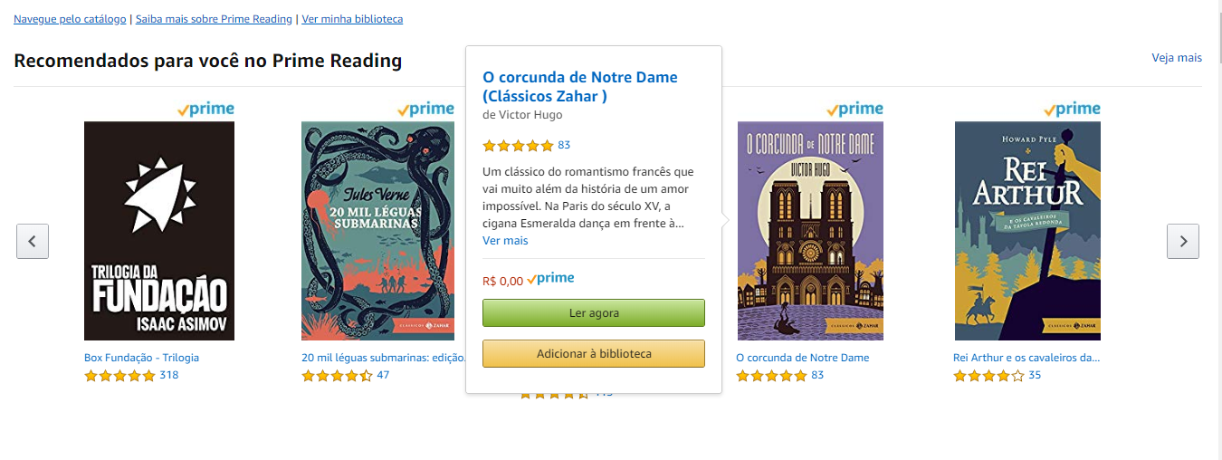1222x460 pixels.
Task: Click the previous carousel arrow
Action: point(33,241)
